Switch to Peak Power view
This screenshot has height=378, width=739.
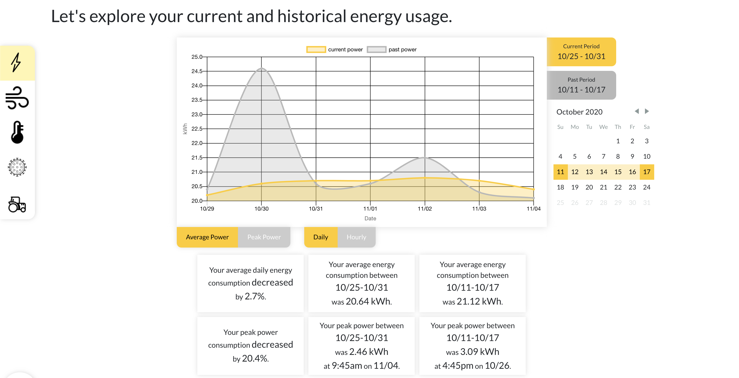264,237
